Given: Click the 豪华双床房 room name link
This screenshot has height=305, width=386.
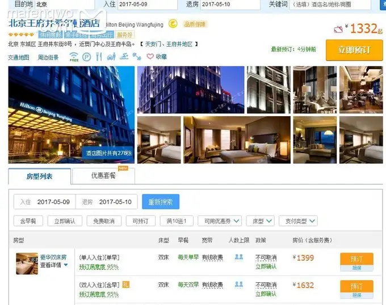Looking at the screenshot, I should click(x=53, y=257).
